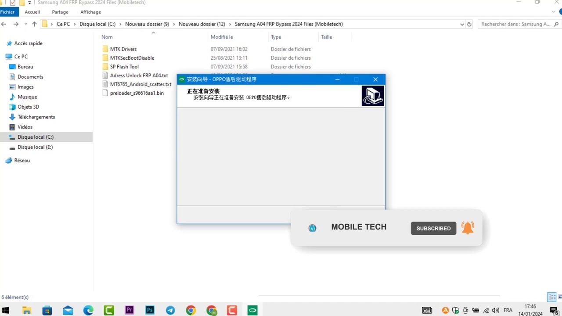Viewport: 562px width, 316px height.
Task: Open green Camtasia icon in taskbar
Action: (x=109, y=310)
